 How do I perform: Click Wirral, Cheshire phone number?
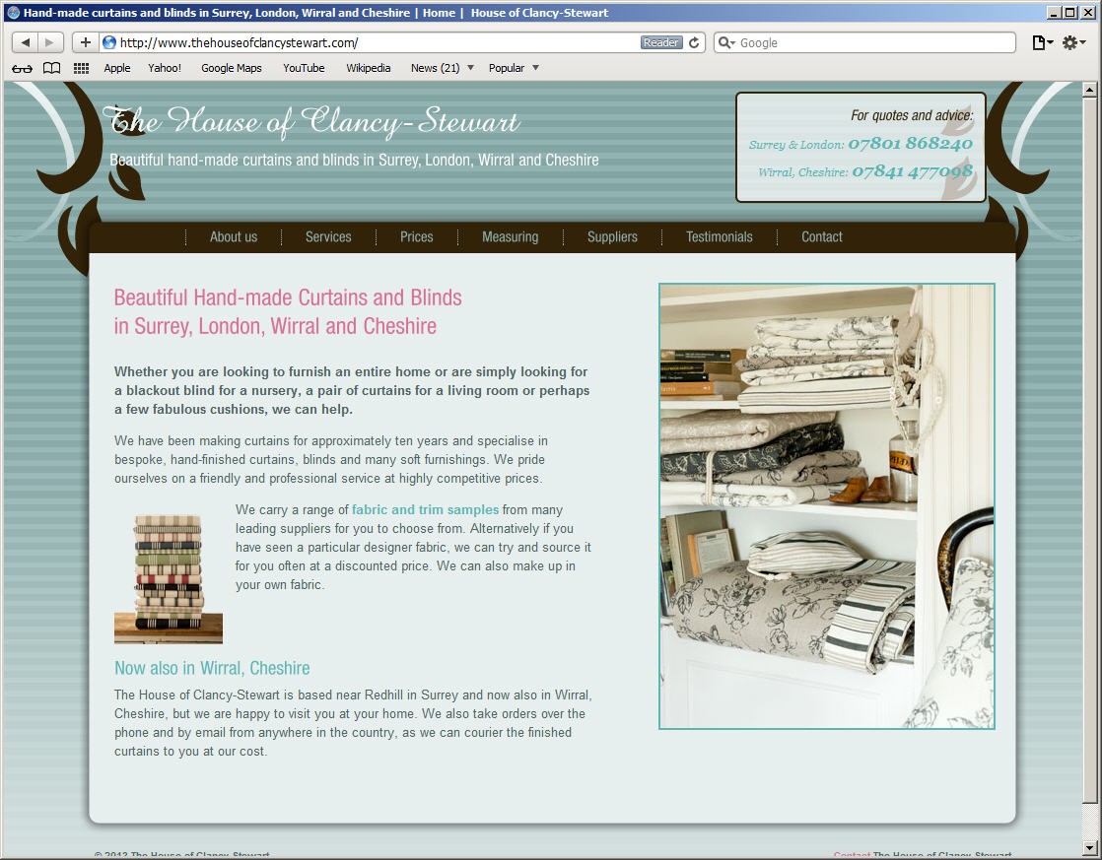[x=912, y=171]
